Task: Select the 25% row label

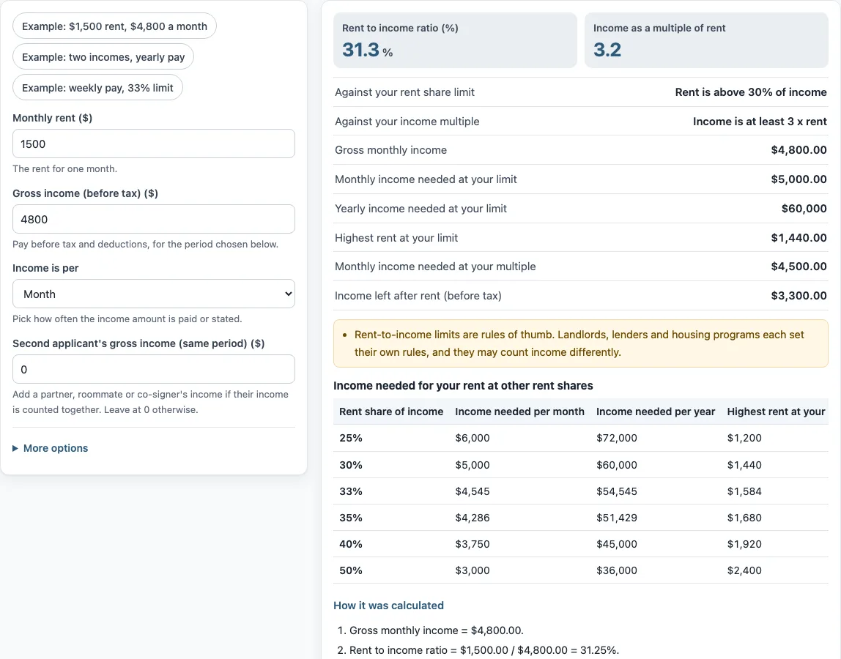Action: pyautogui.click(x=351, y=438)
